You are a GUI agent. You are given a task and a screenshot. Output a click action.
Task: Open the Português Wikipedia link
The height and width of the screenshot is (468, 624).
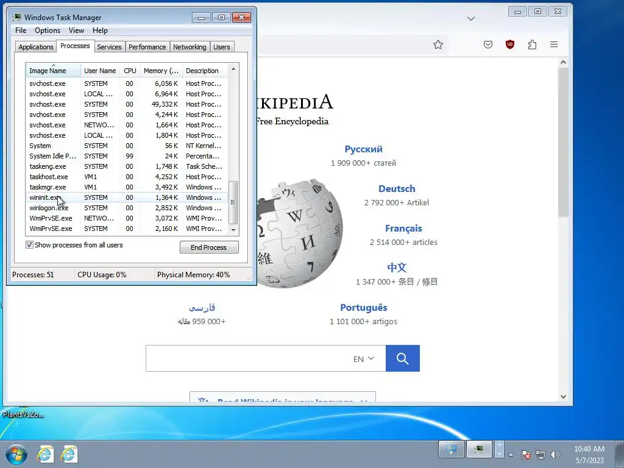click(x=363, y=308)
